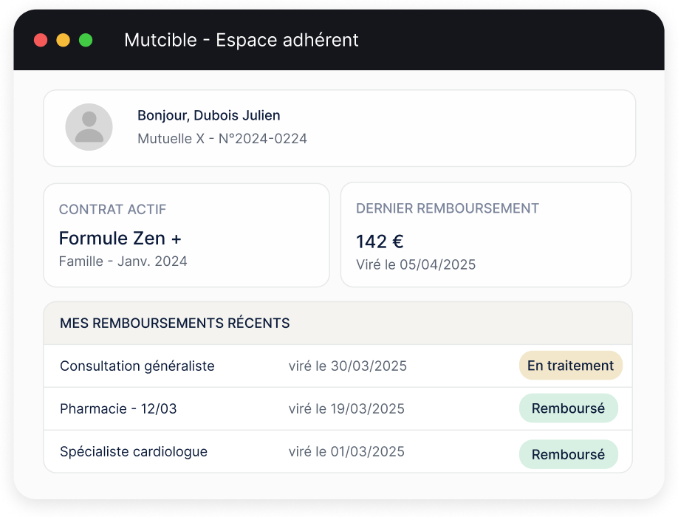Select the Spécialiste cardiologue row label
This screenshot has height=517, width=678.
134,451
